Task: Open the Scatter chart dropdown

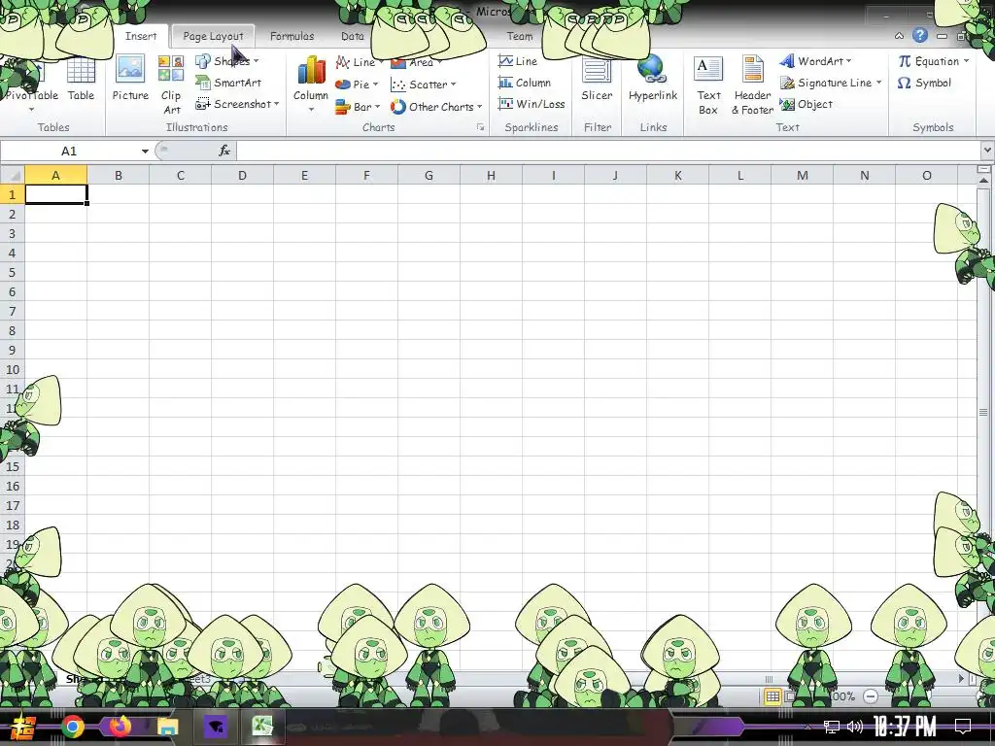Action: (x=424, y=85)
